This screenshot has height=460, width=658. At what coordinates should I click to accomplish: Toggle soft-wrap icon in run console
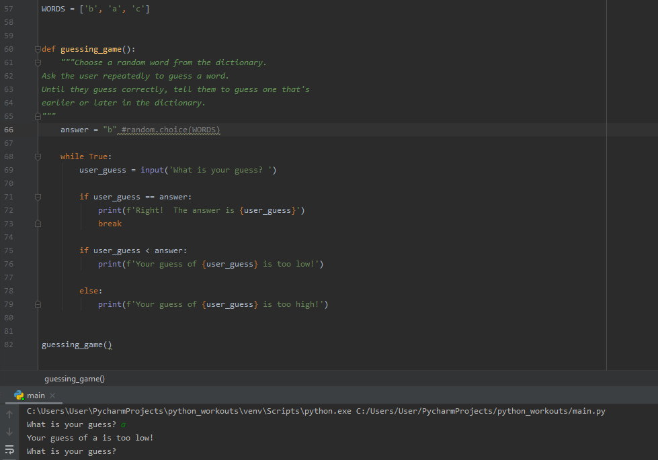pos(9,449)
